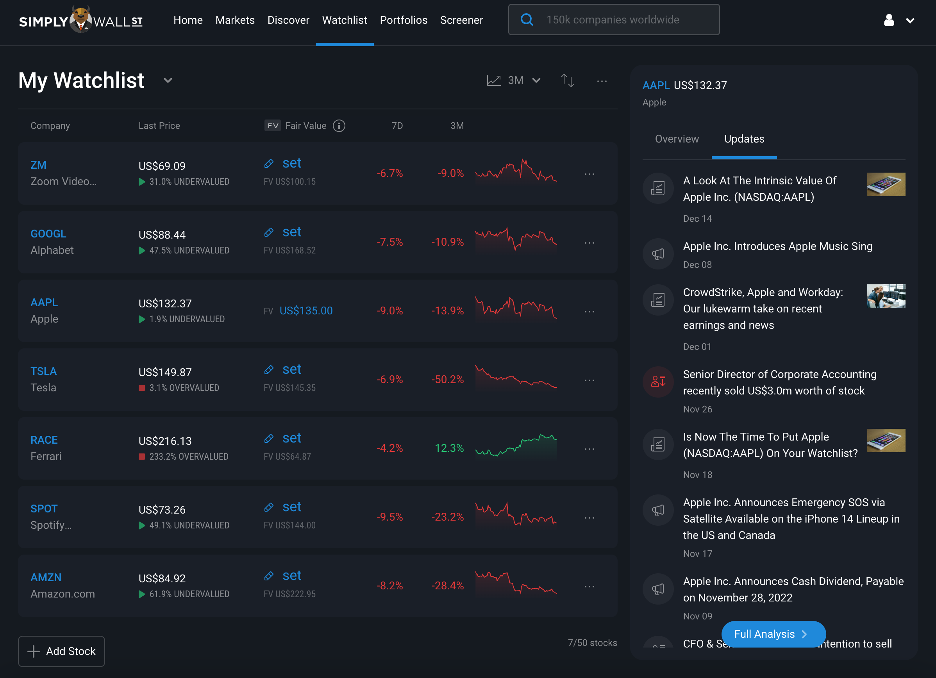
Task: Click the sort arrows icon in watchlist header
Action: (x=568, y=80)
